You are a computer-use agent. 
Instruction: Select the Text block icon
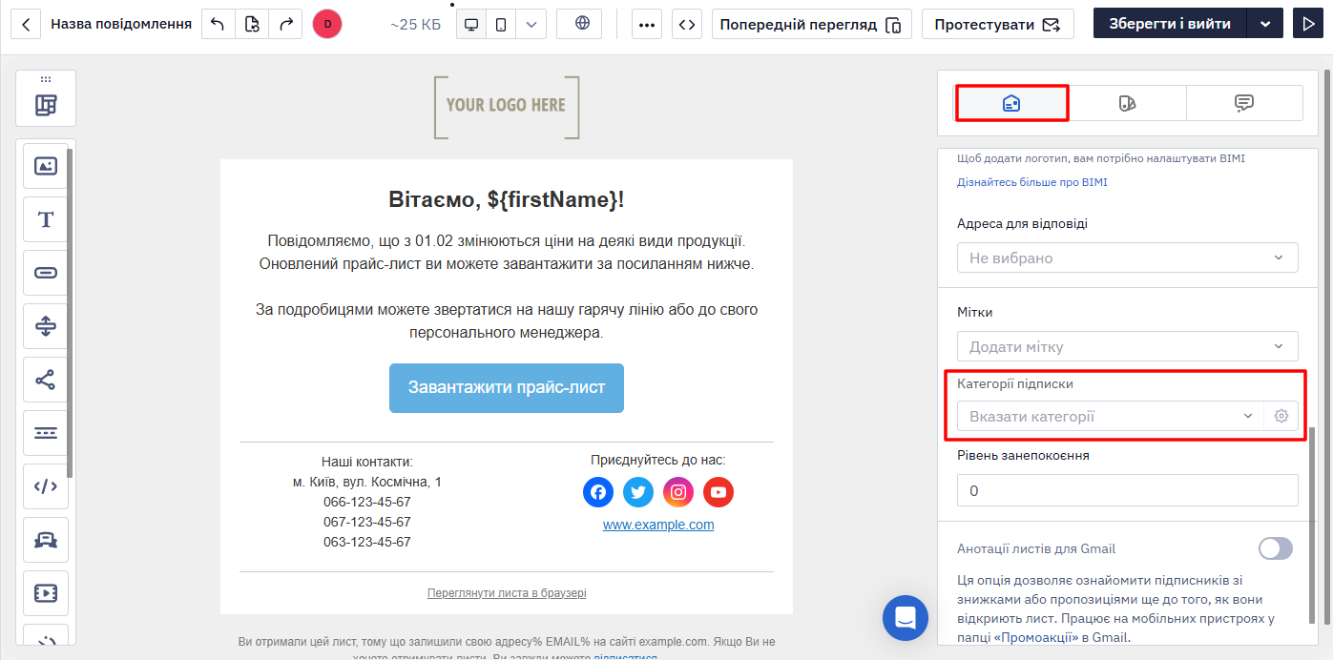[46, 219]
